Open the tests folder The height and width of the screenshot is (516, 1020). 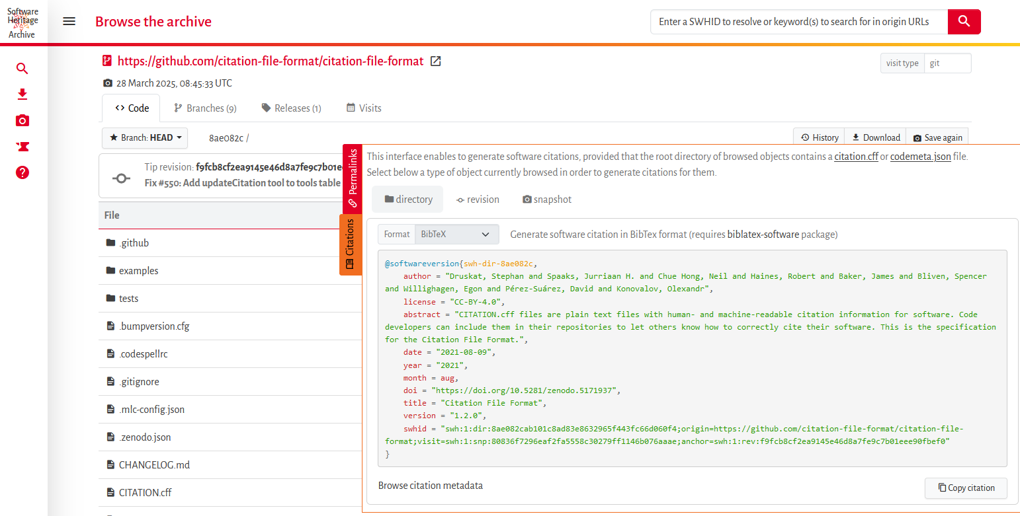tap(129, 299)
